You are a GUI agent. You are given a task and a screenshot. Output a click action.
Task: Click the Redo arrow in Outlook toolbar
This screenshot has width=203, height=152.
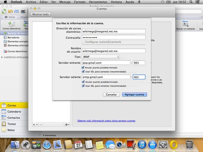[17, 11]
